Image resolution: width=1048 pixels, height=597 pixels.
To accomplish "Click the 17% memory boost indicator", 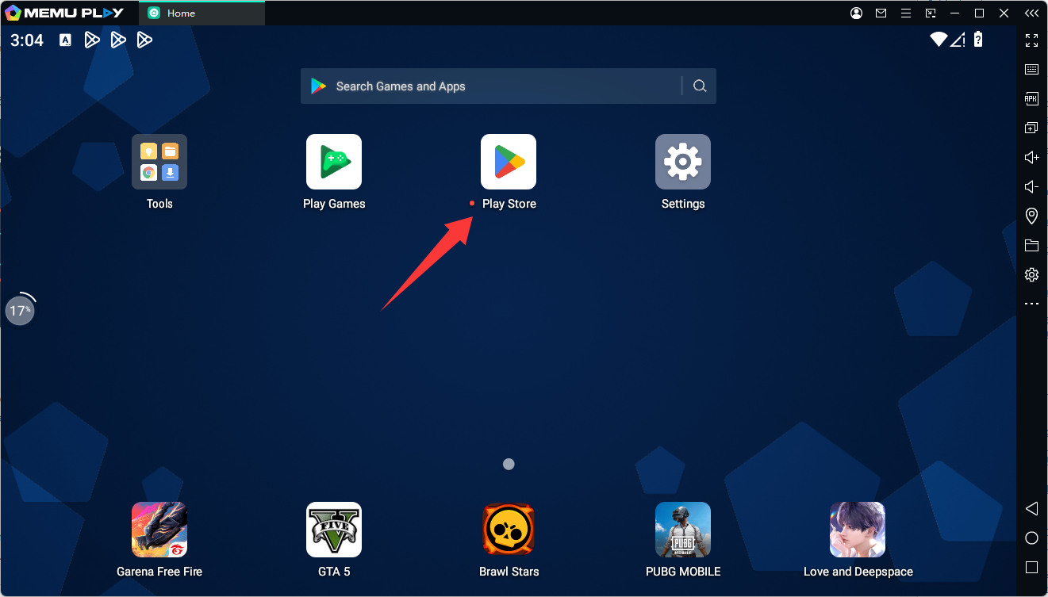I will (20, 311).
